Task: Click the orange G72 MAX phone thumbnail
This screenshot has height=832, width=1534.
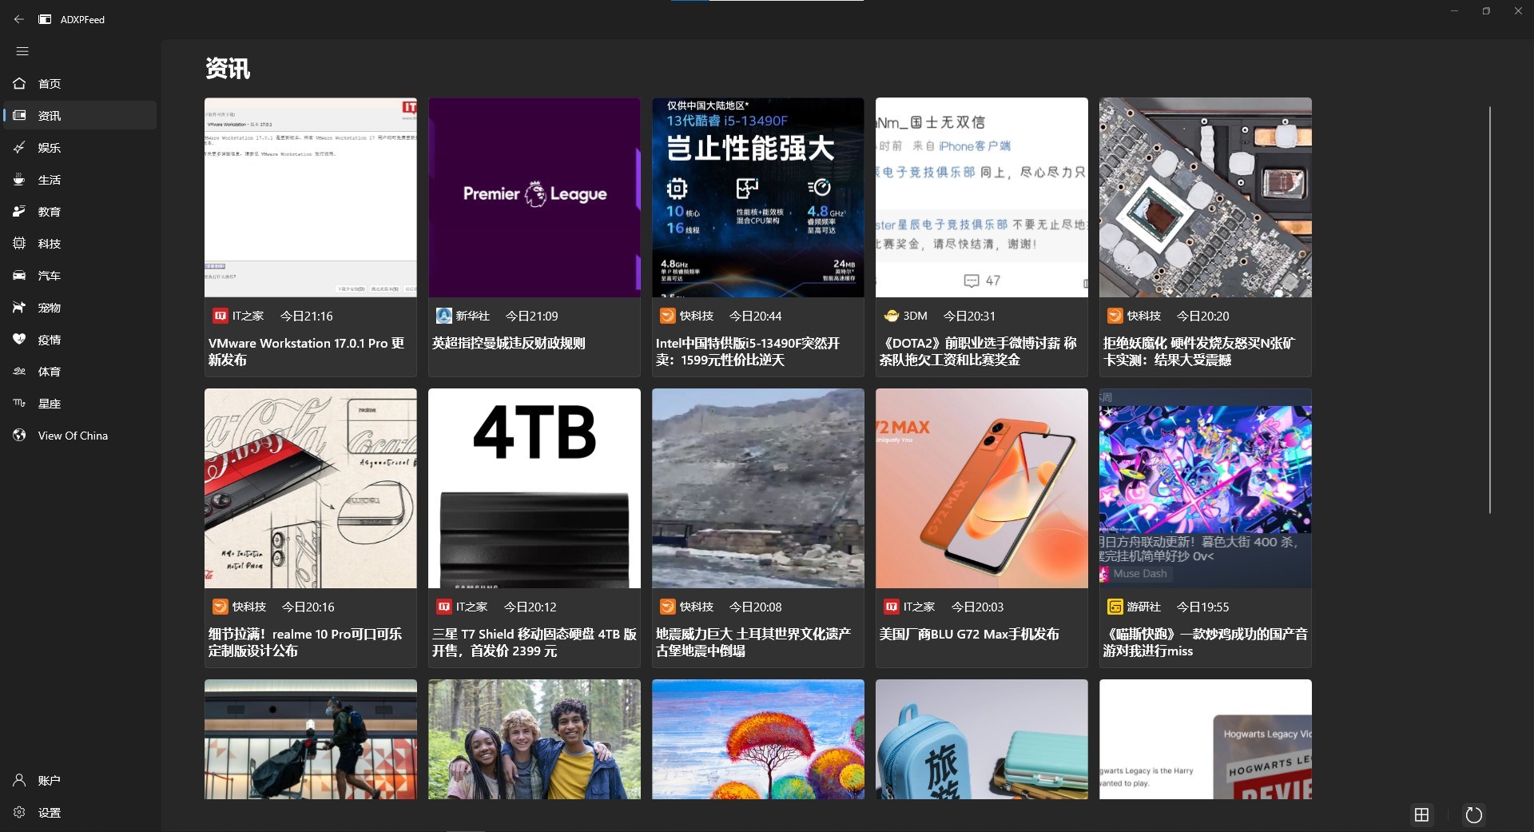Action: (982, 488)
